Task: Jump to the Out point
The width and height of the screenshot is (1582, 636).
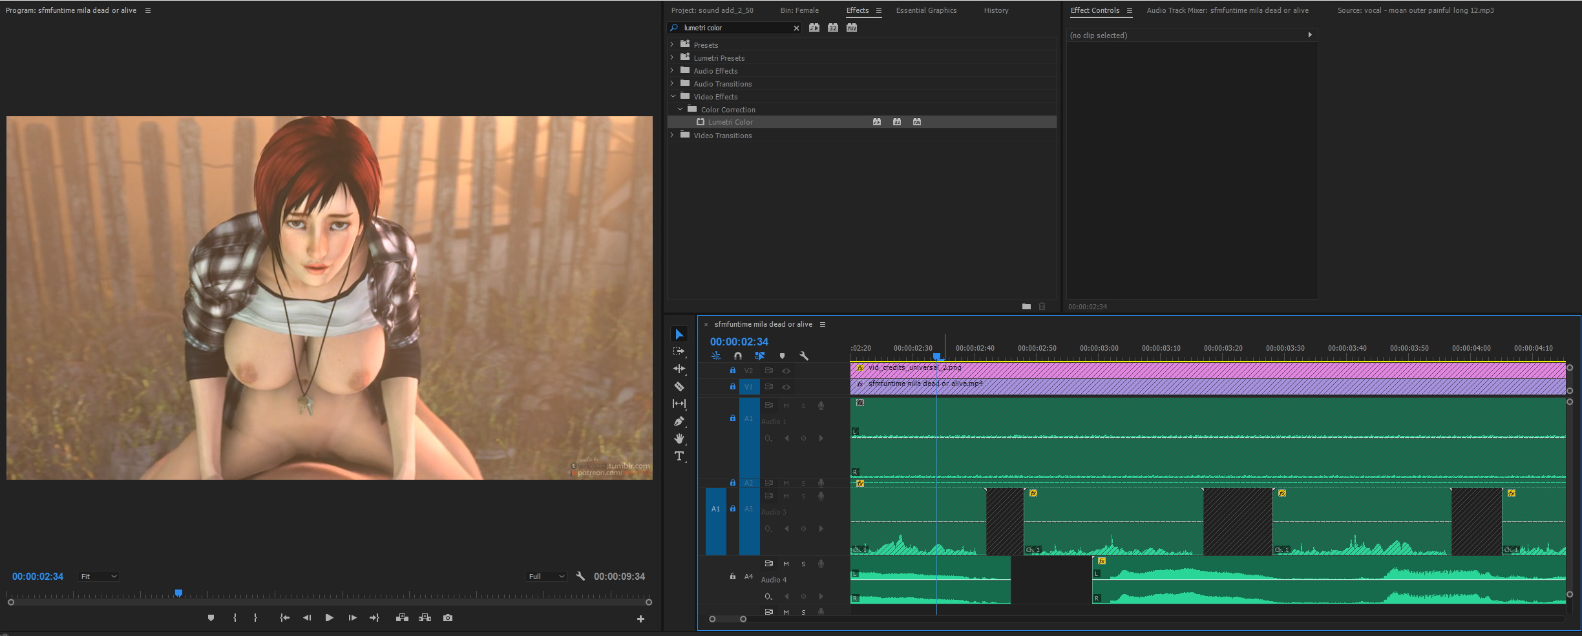Action: 374,618
